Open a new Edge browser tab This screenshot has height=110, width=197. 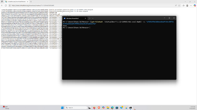coord(31,2)
